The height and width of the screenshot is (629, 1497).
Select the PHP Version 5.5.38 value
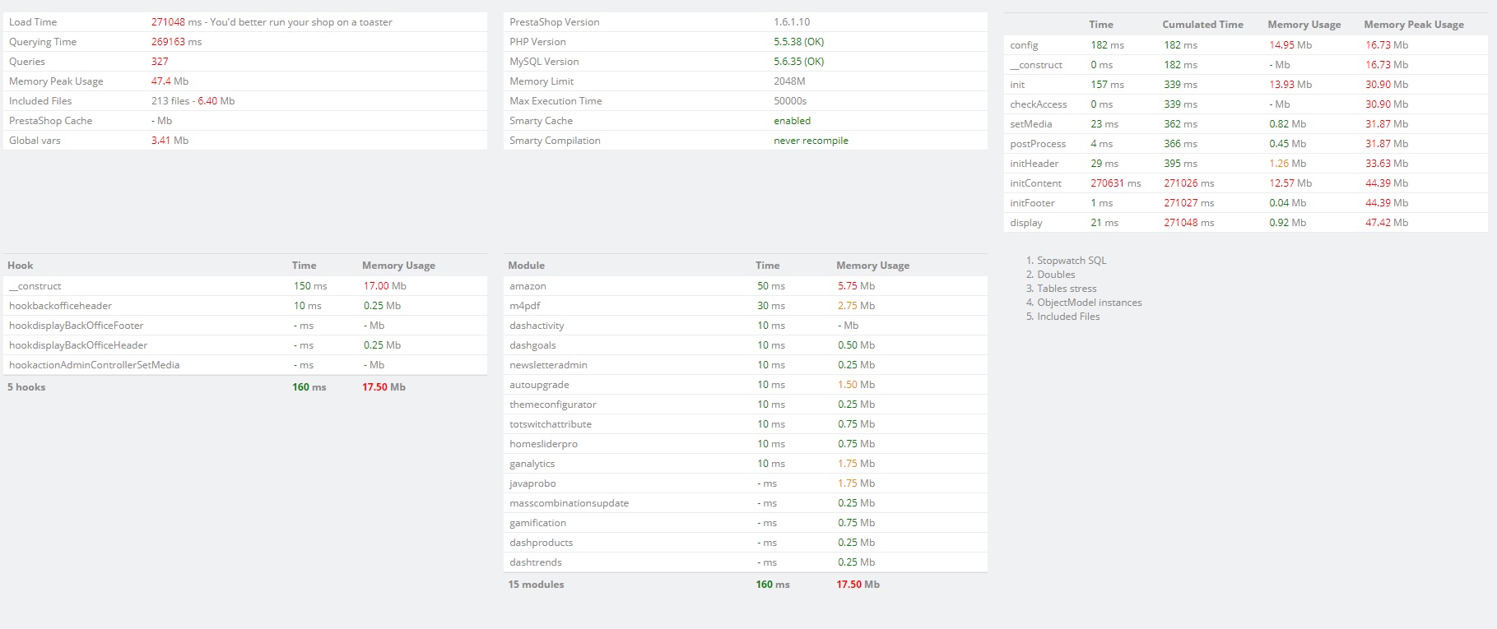[798, 42]
